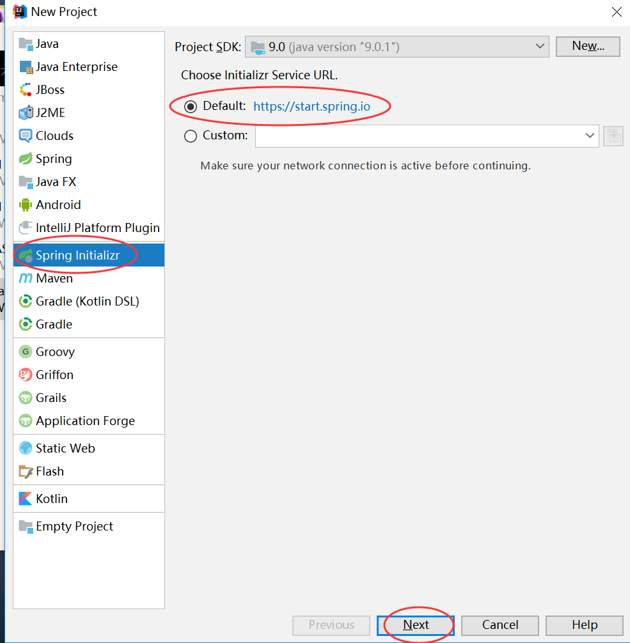This screenshot has width=630, height=643.
Task: Click the Maven m icon
Action: click(26, 279)
